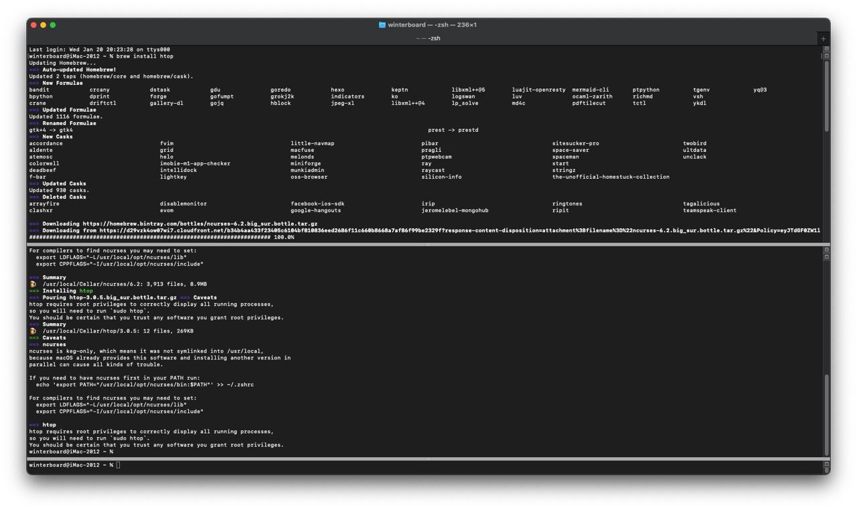Click the split pane icon of middle pane
Viewport: 857px width, 510px height.
pyautogui.click(x=827, y=250)
